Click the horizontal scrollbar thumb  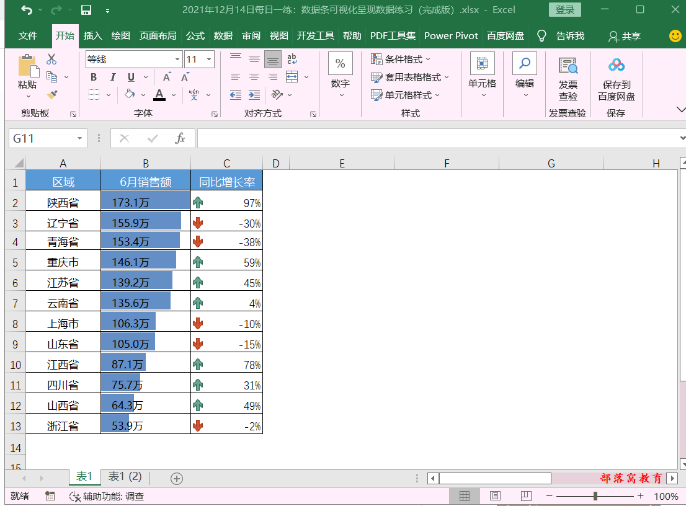495,479
